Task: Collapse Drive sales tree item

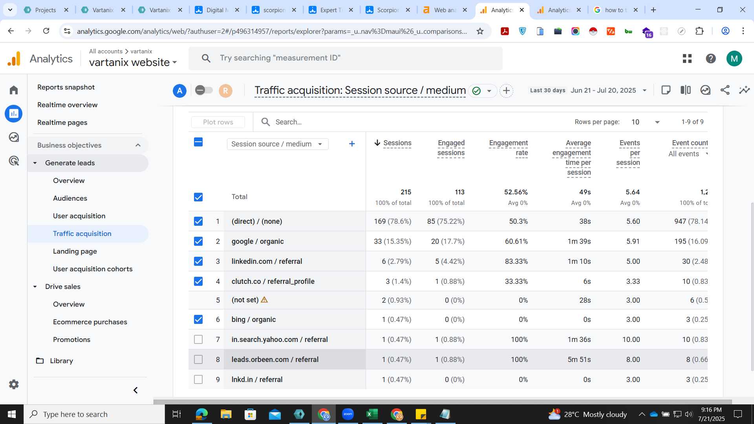Action: tap(35, 287)
